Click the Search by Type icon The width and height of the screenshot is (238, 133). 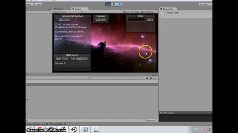147,78
